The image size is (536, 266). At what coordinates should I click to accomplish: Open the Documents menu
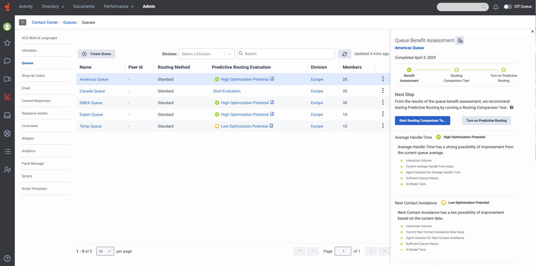[x=84, y=6]
